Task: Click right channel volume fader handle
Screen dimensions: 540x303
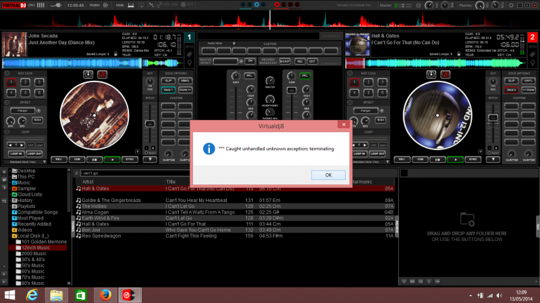Action: pyautogui.click(x=292, y=90)
